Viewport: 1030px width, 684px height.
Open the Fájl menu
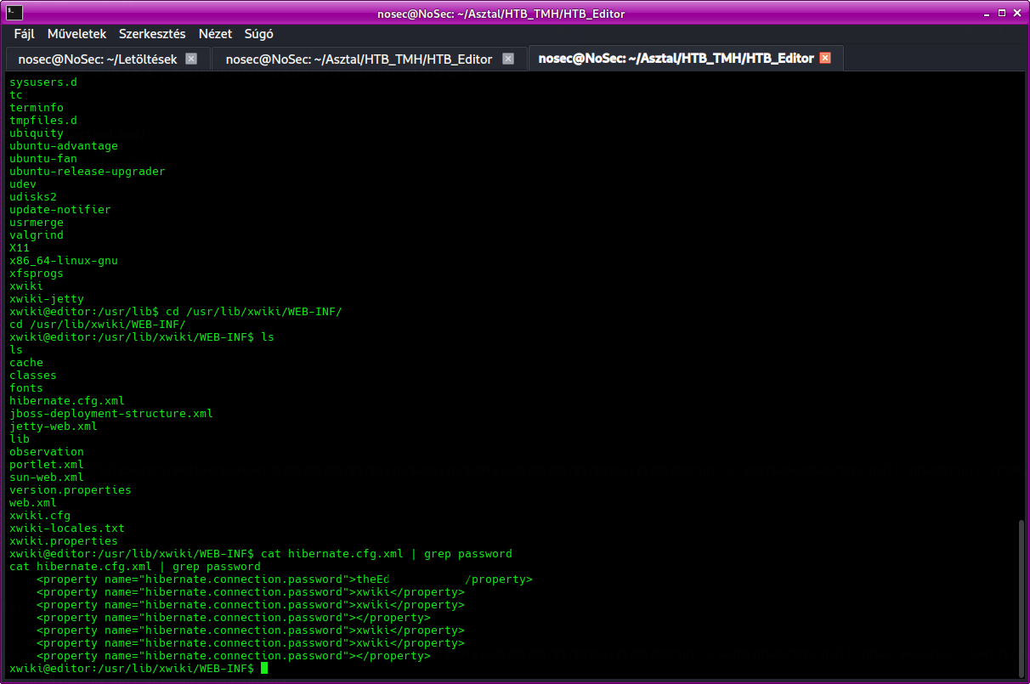coord(25,34)
